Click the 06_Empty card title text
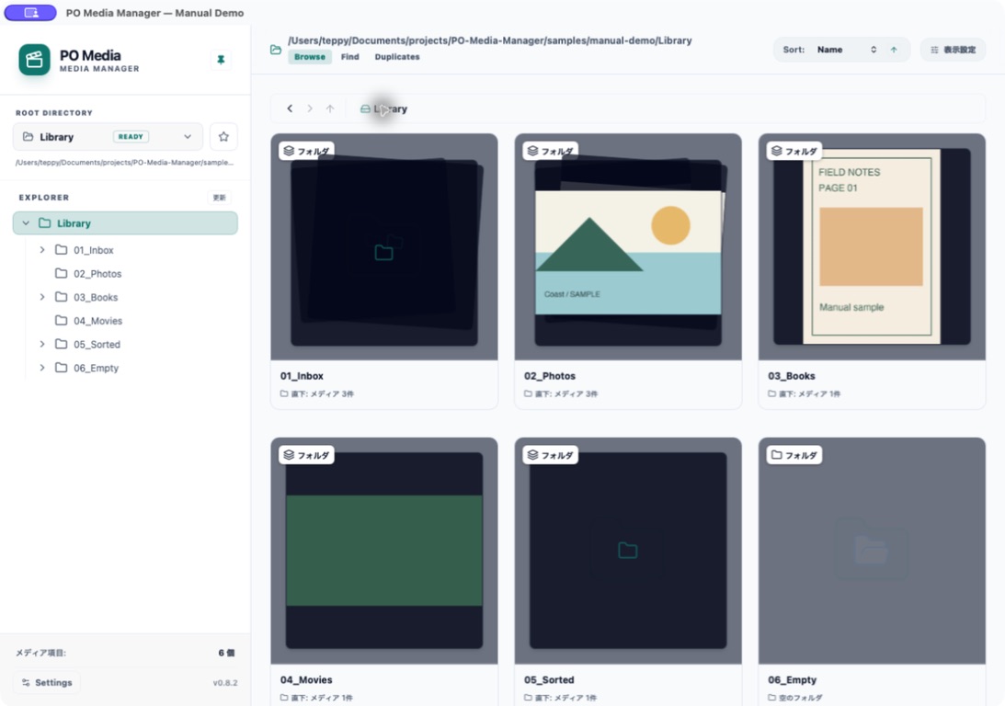This screenshot has width=1005, height=706. pyautogui.click(x=793, y=679)
